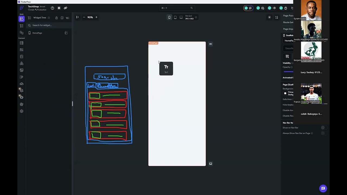Click the FlutterFlow logo icon

coord(21,8)
